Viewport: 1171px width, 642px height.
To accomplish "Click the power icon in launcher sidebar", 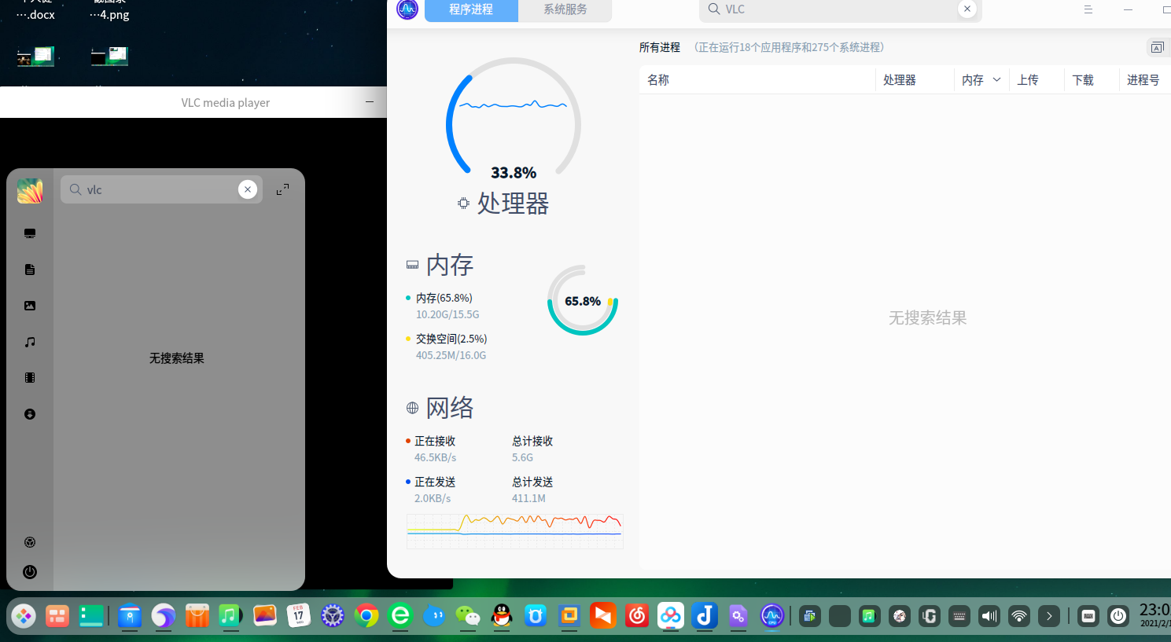I will tap(30, 572).
